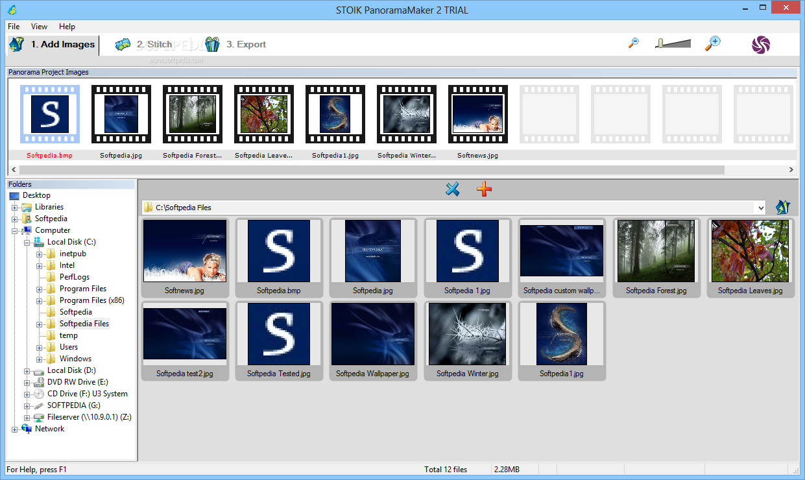Go to the 2. Stitch step
Image resolution: width=805 pixels, height=480 pixels.
[144, 45]
